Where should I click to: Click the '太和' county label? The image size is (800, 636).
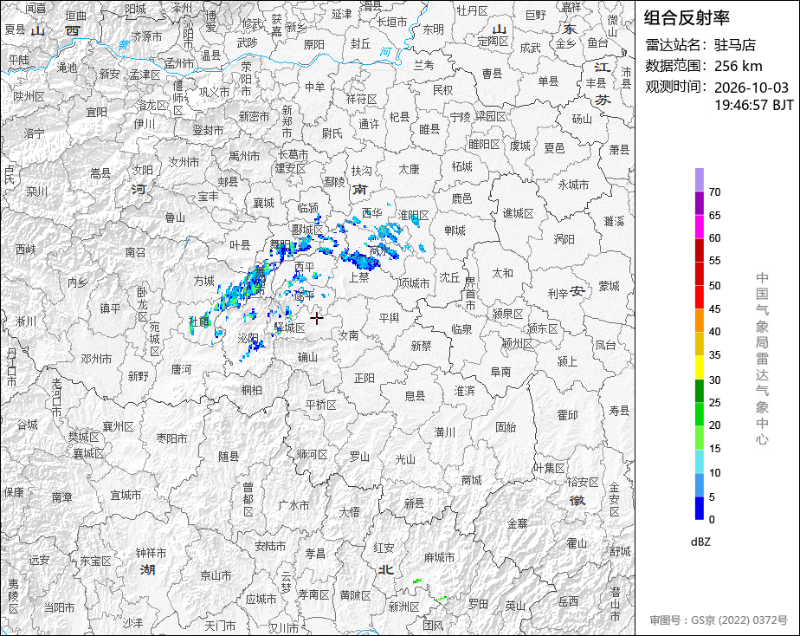502,273
